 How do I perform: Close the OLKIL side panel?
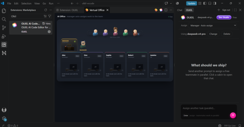pos(240,10)
